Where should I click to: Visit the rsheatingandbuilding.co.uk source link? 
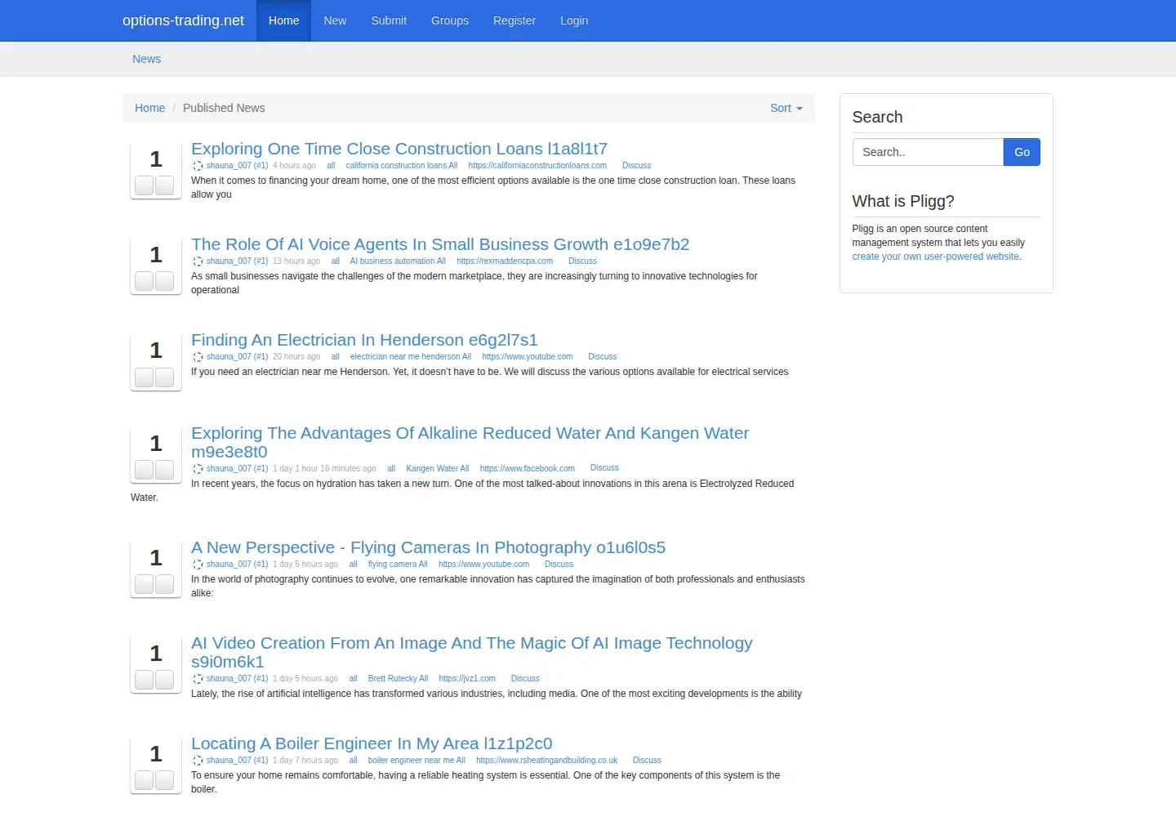coord(546,761)
